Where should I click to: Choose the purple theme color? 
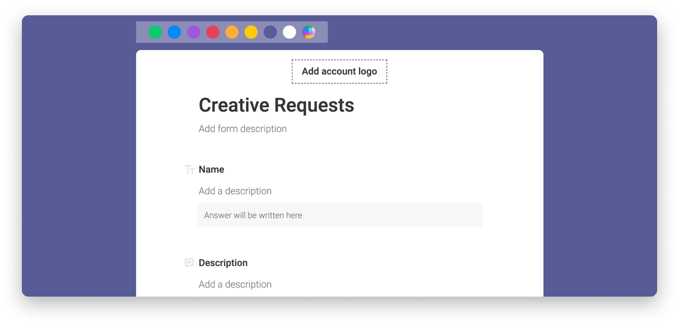point(194,32)
